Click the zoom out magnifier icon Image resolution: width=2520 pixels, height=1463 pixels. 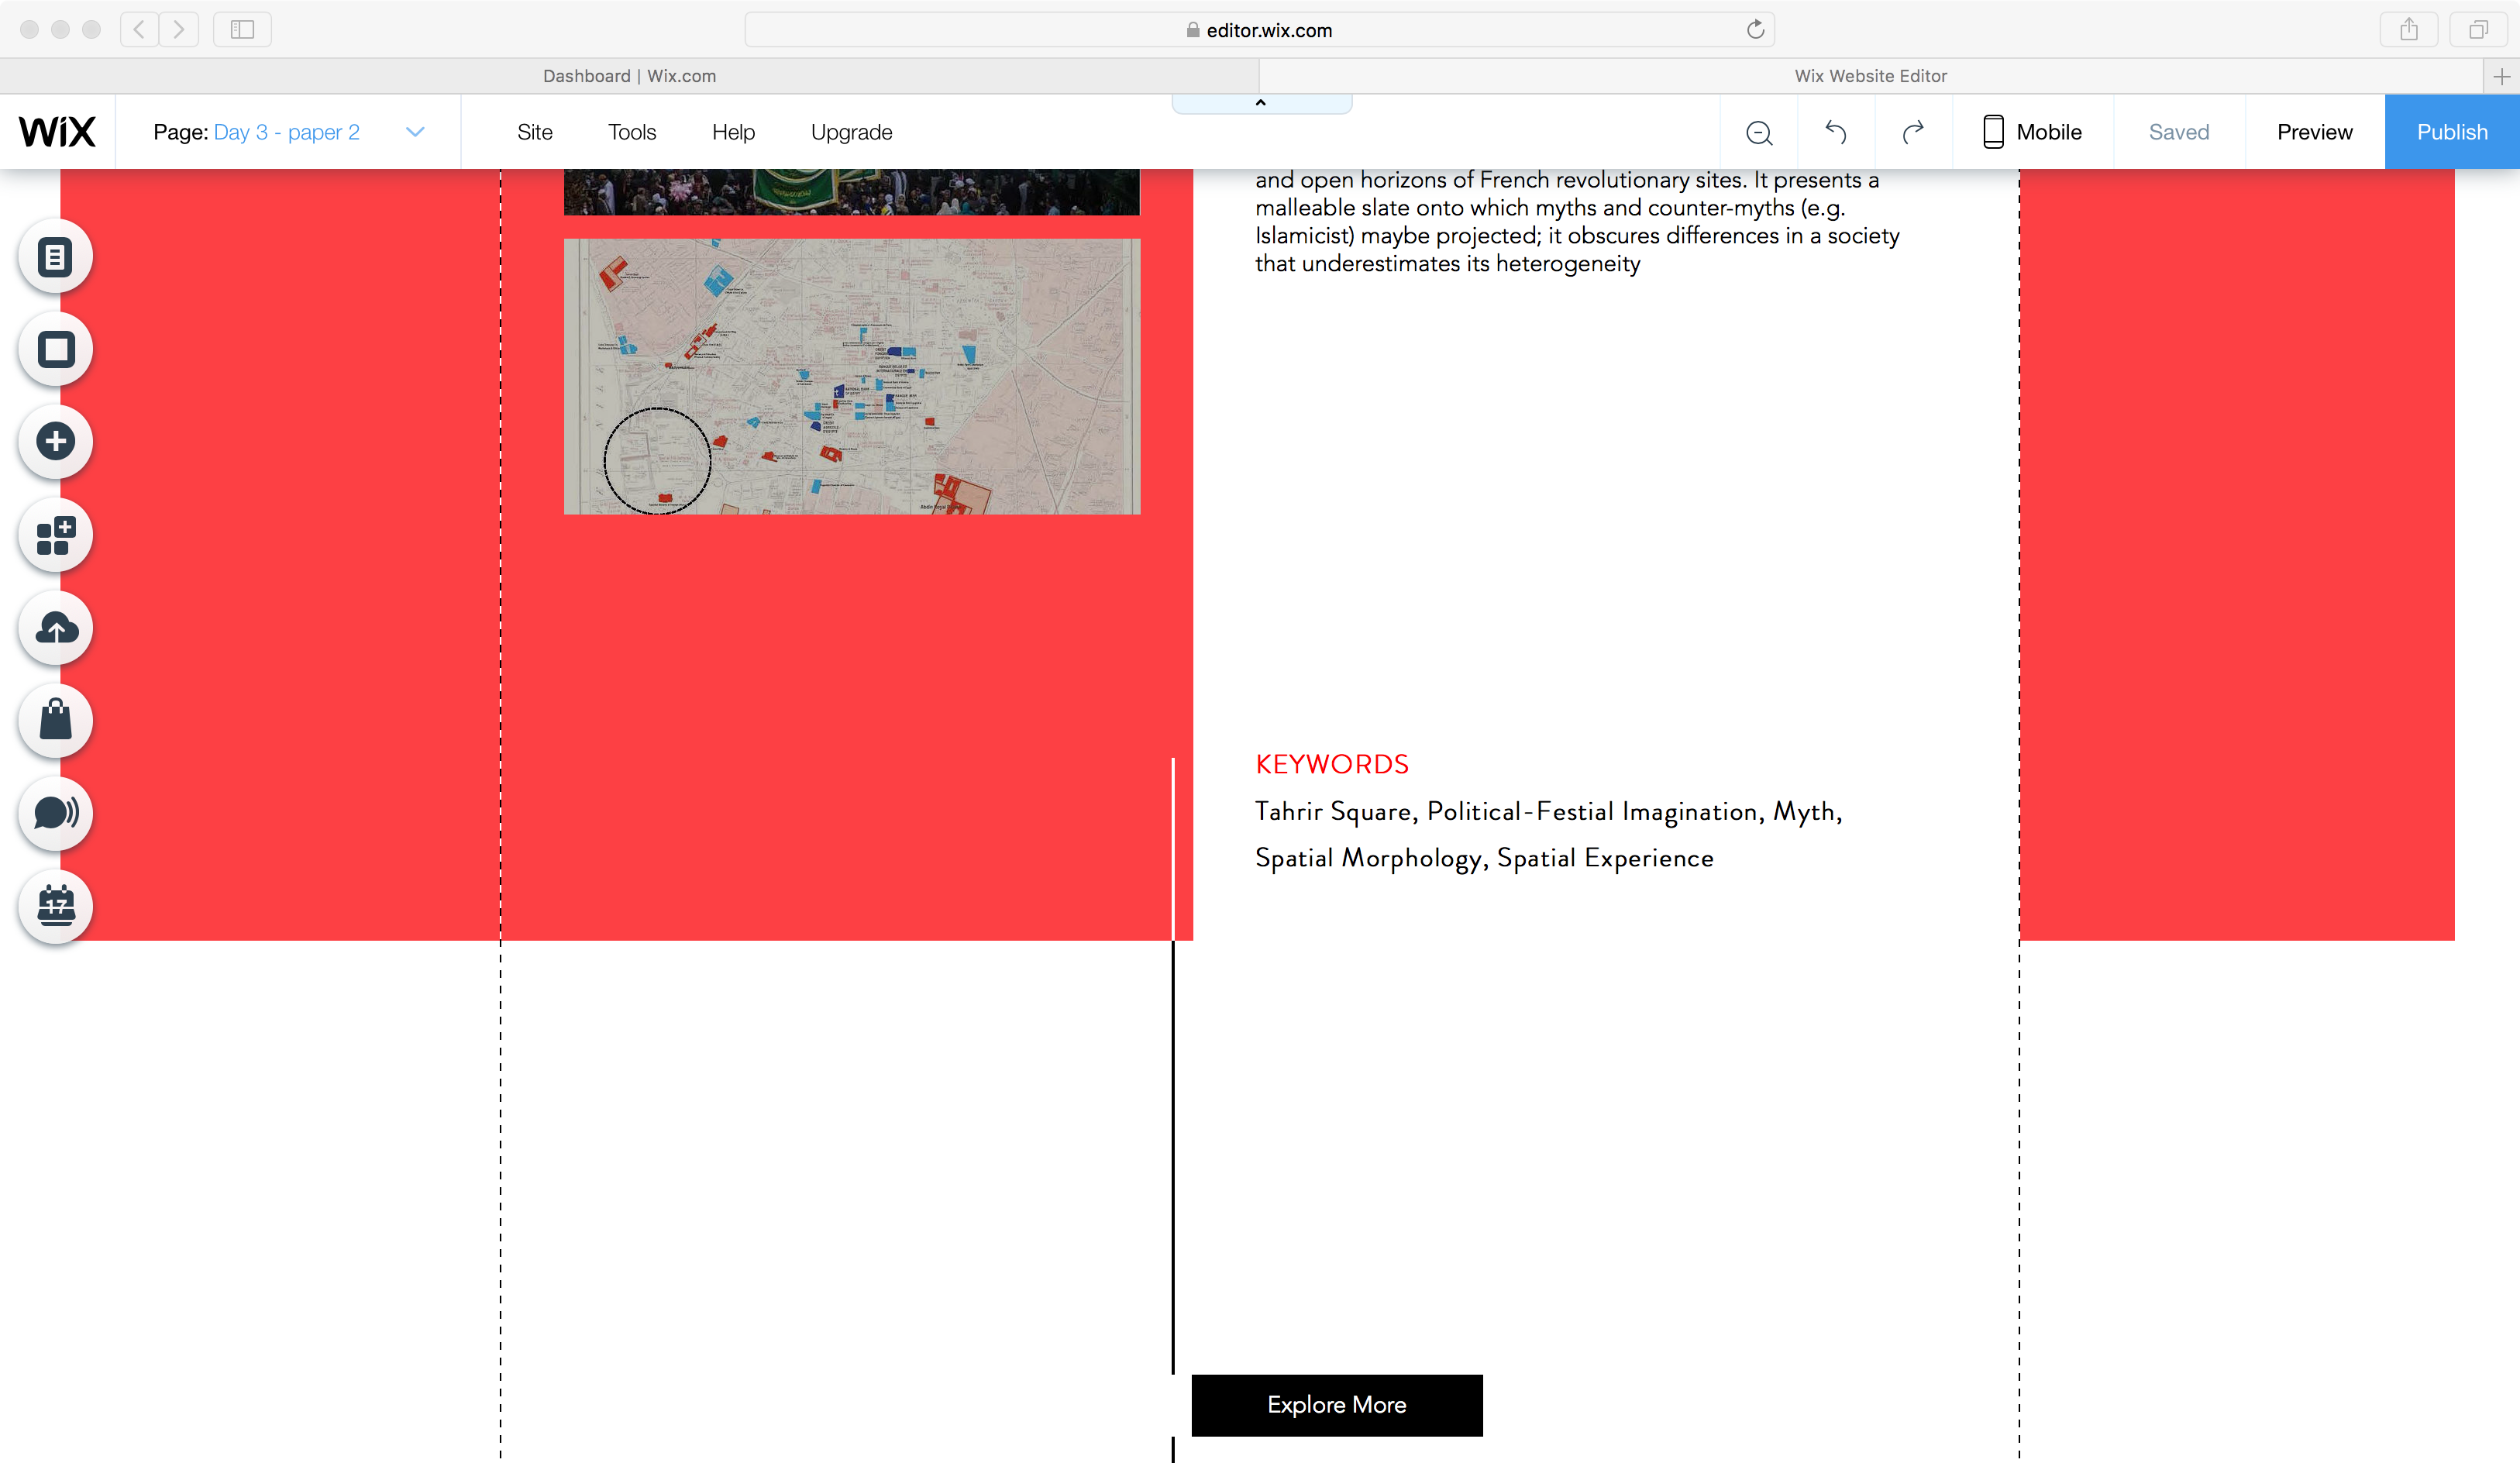1759,132
